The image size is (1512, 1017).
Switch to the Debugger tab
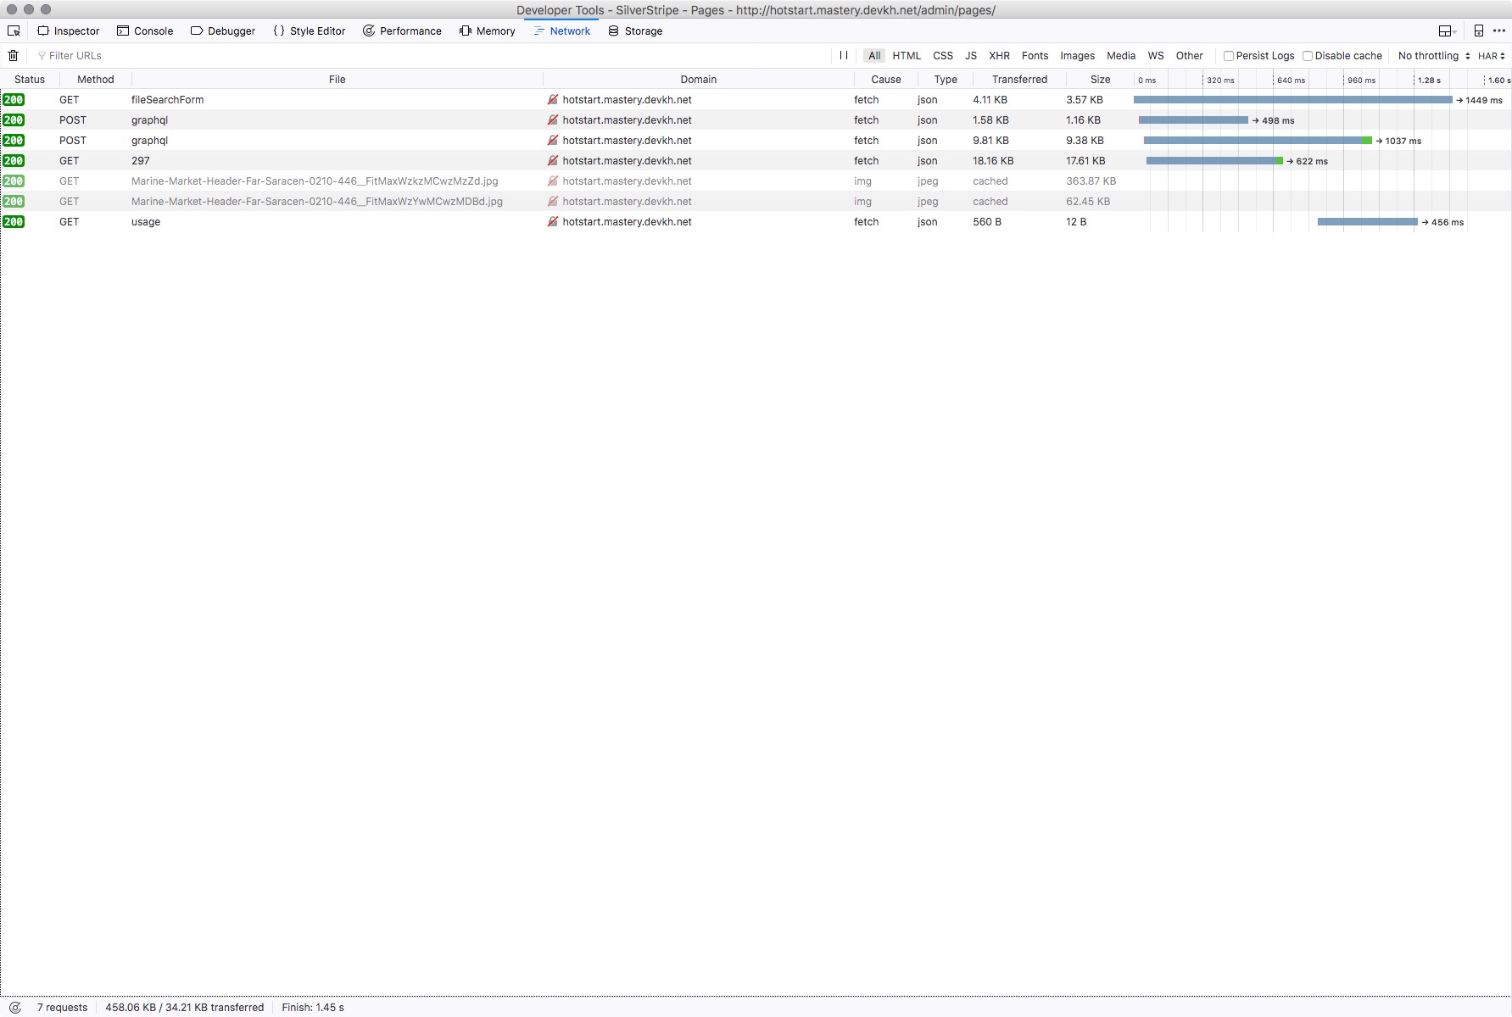point(223,31)
